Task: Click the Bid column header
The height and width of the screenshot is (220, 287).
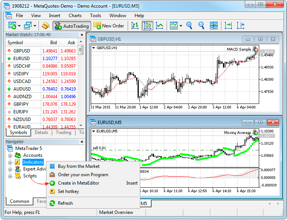Action: [x=50, y=43]
